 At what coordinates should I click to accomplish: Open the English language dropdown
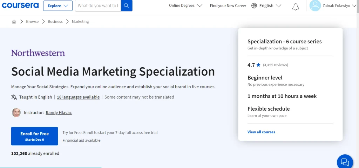point(270,6)
